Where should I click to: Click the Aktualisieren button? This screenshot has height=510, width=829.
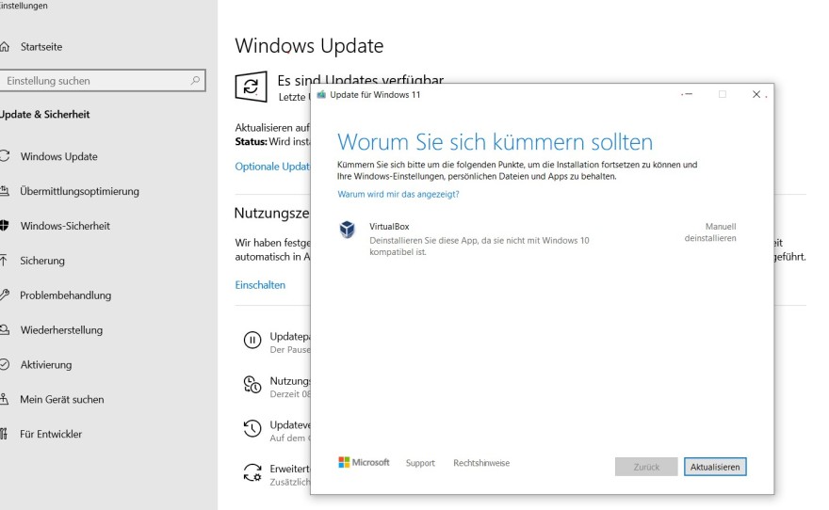point(715,467)
